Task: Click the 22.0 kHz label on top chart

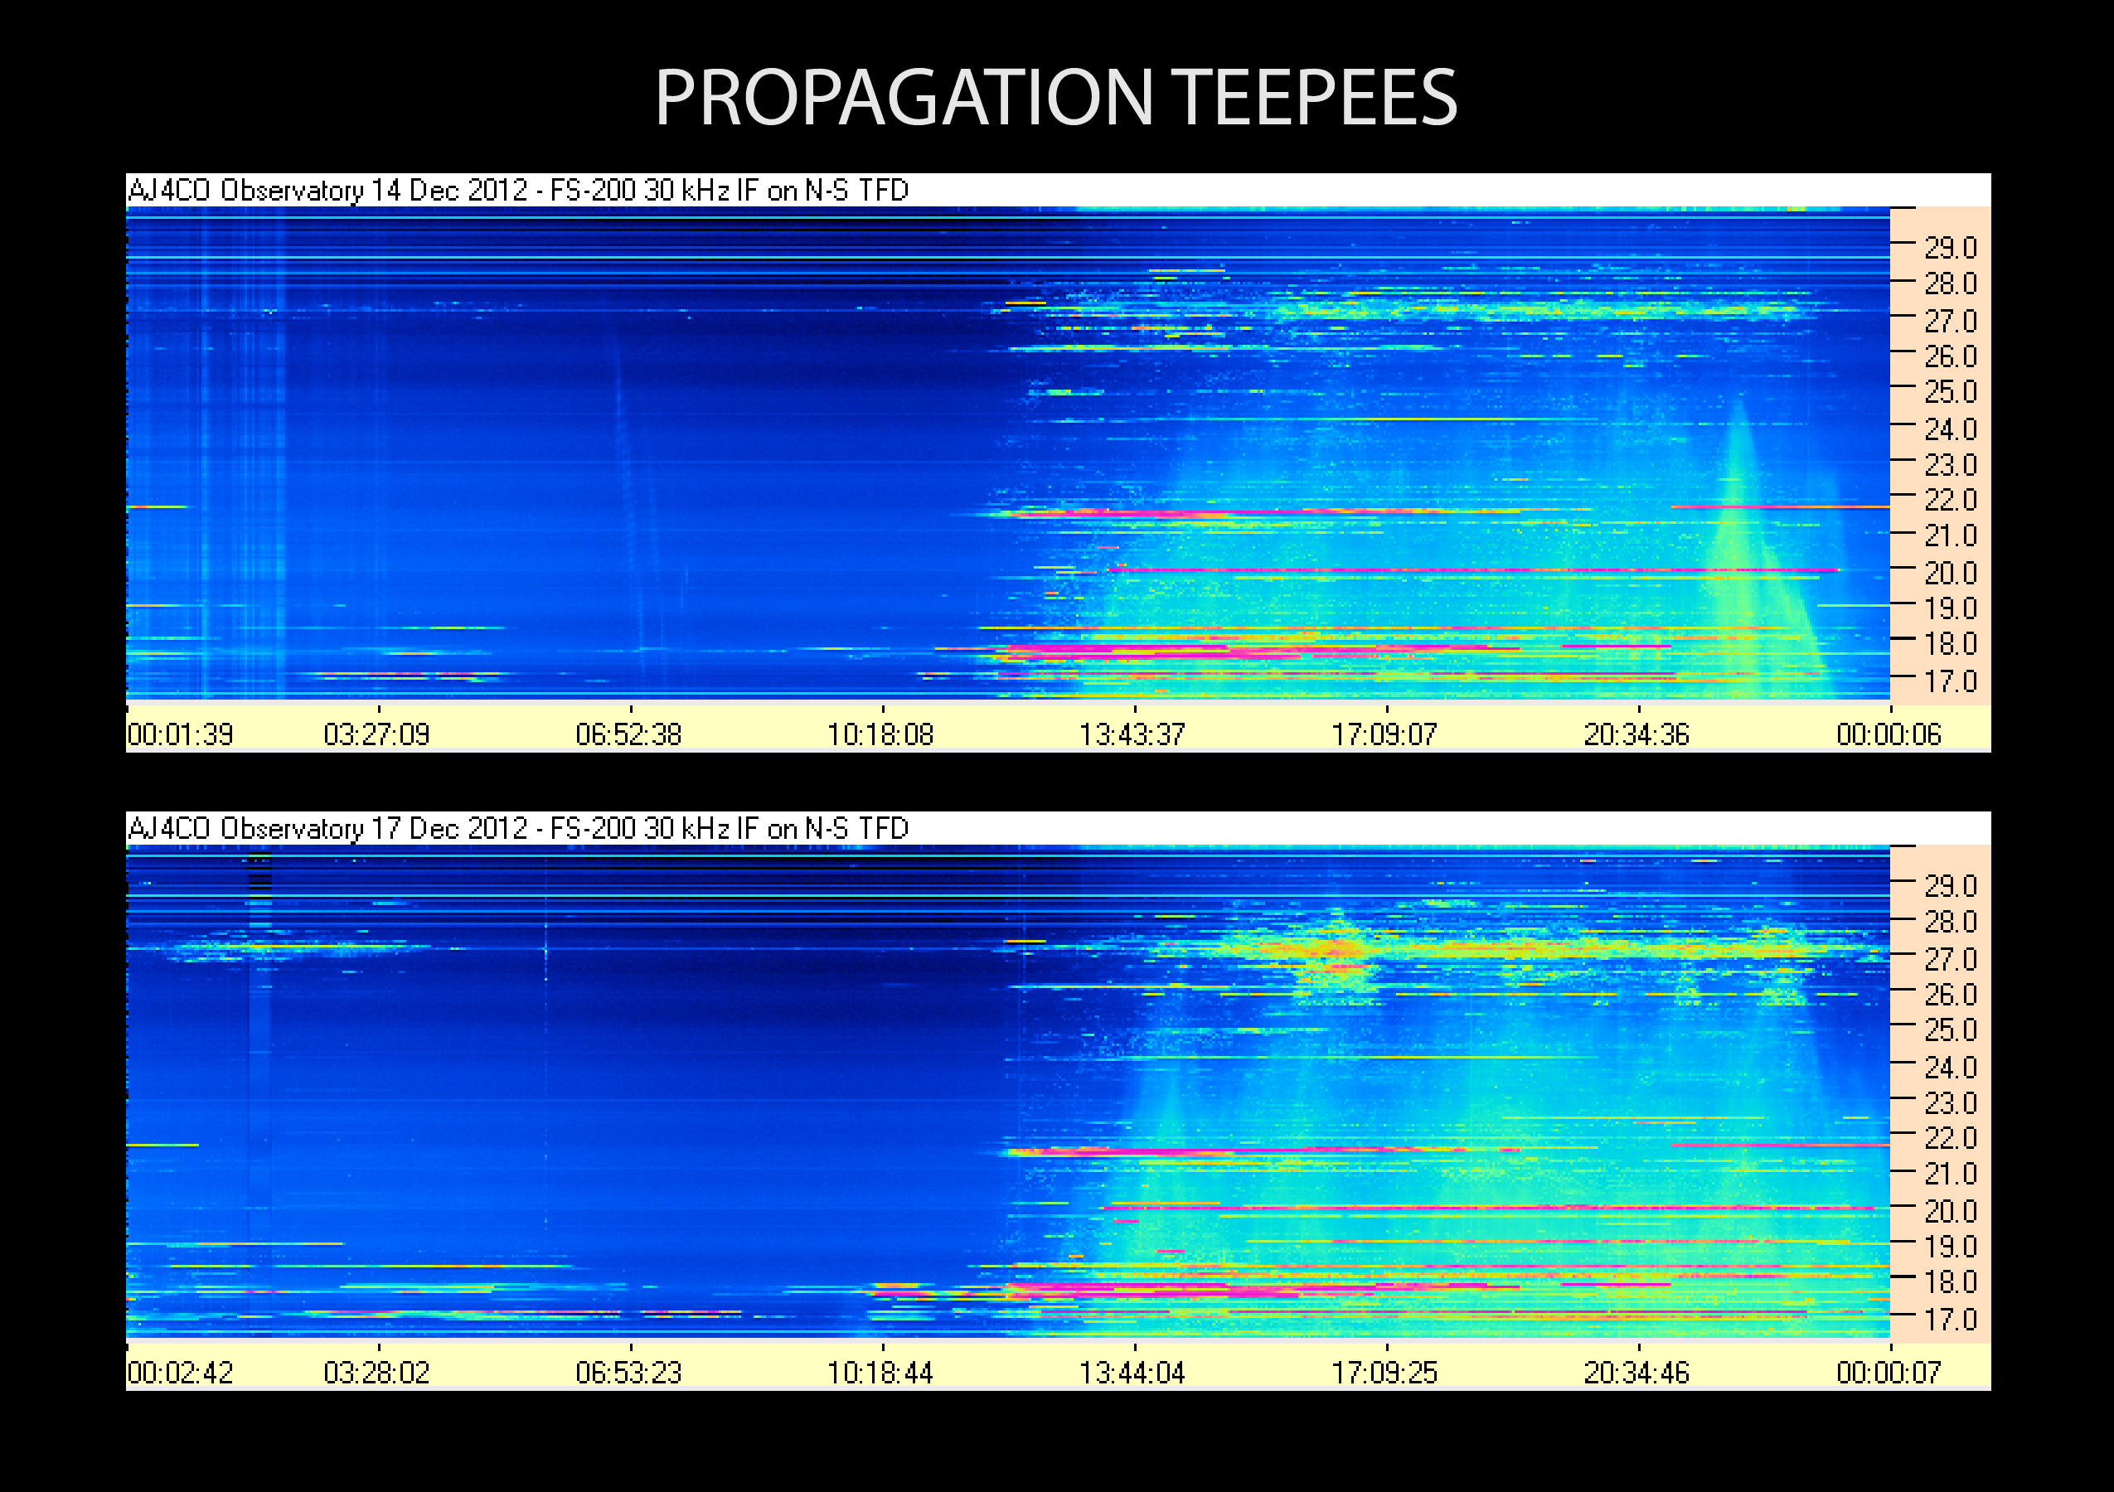Action: point(1950,500)
